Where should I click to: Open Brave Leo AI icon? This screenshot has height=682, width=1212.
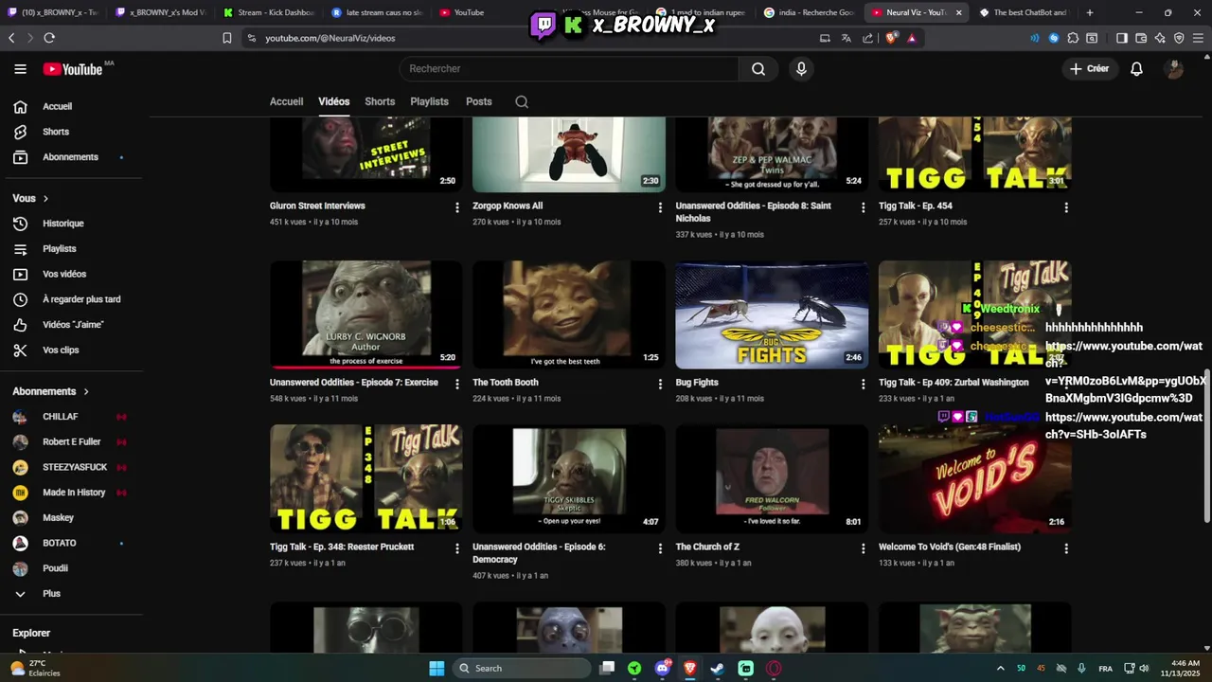click(x=1160, y=38)
